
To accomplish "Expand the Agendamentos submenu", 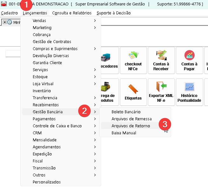I will click(61, 147).
